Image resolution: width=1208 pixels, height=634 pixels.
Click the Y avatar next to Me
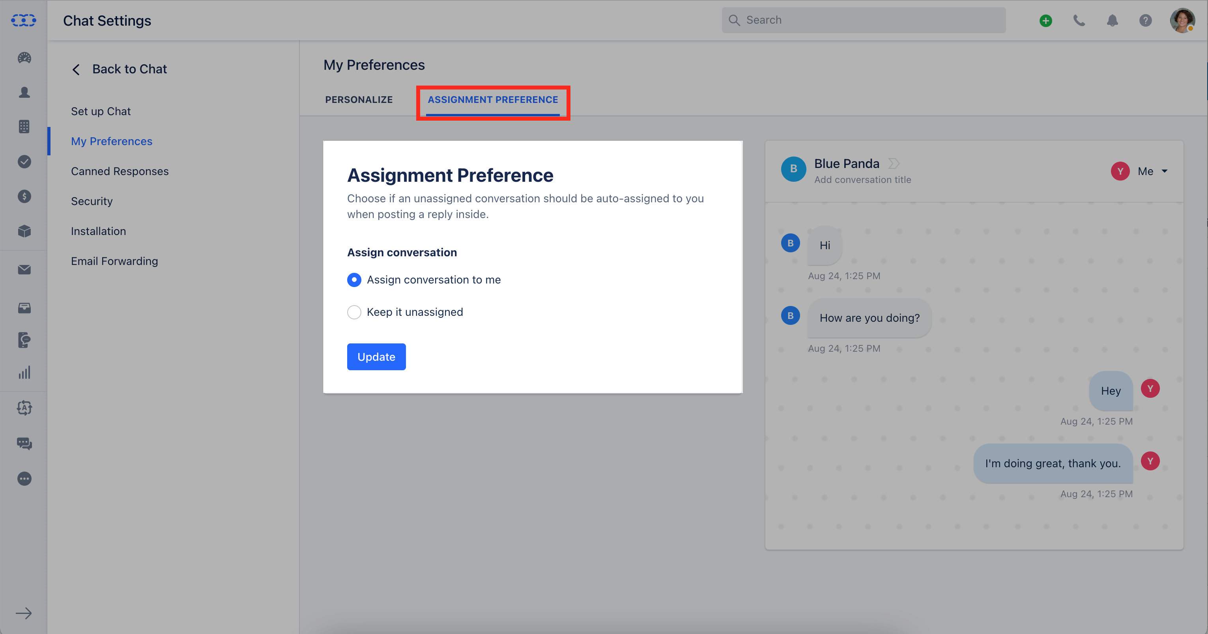pyautogui.click(x=1120, y=172)
